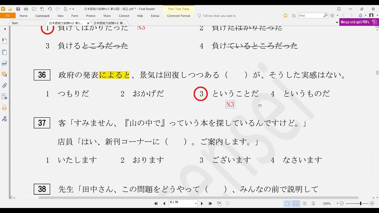Print the document using printer icon
This screenshot has height=213, width=379.
tap(26, 9)
